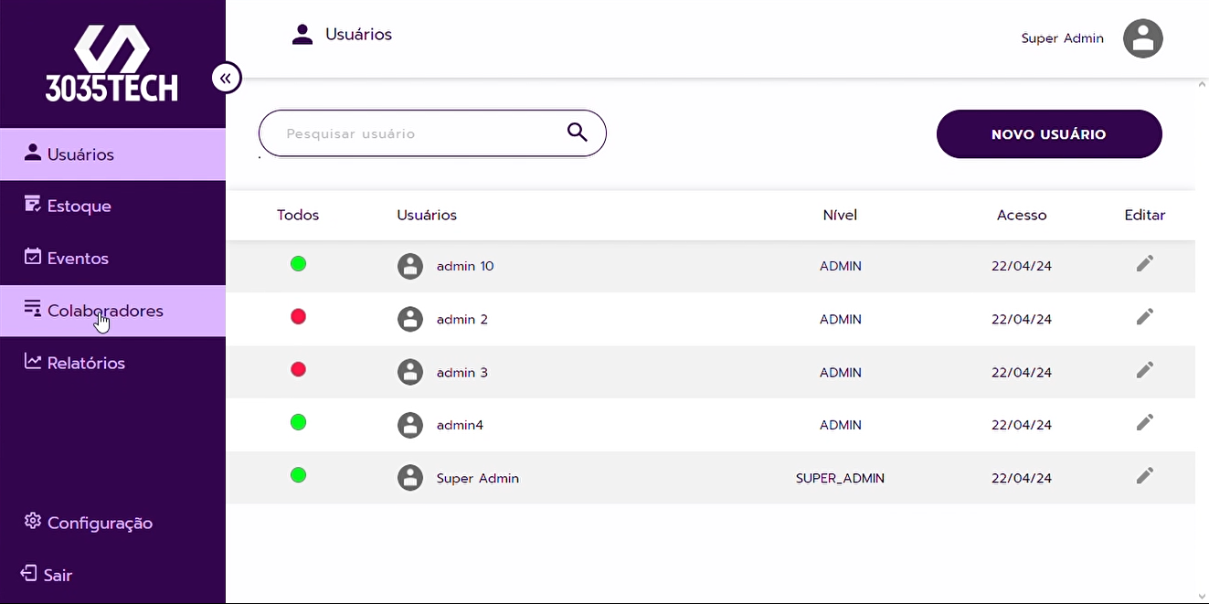Click the pencil icon for Super Admin row
The height and width of the screenshot is (604, 1209).
1145,475
